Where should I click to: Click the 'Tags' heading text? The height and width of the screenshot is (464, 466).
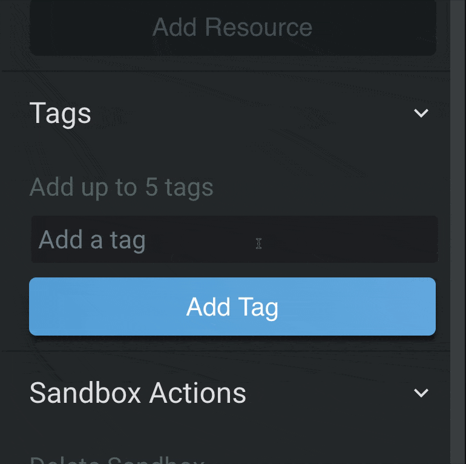click(x=61, y=113)
